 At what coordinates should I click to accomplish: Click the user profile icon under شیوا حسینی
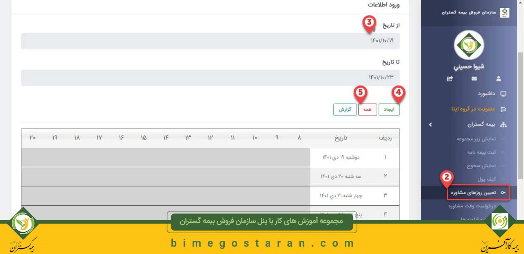[498, 78]
